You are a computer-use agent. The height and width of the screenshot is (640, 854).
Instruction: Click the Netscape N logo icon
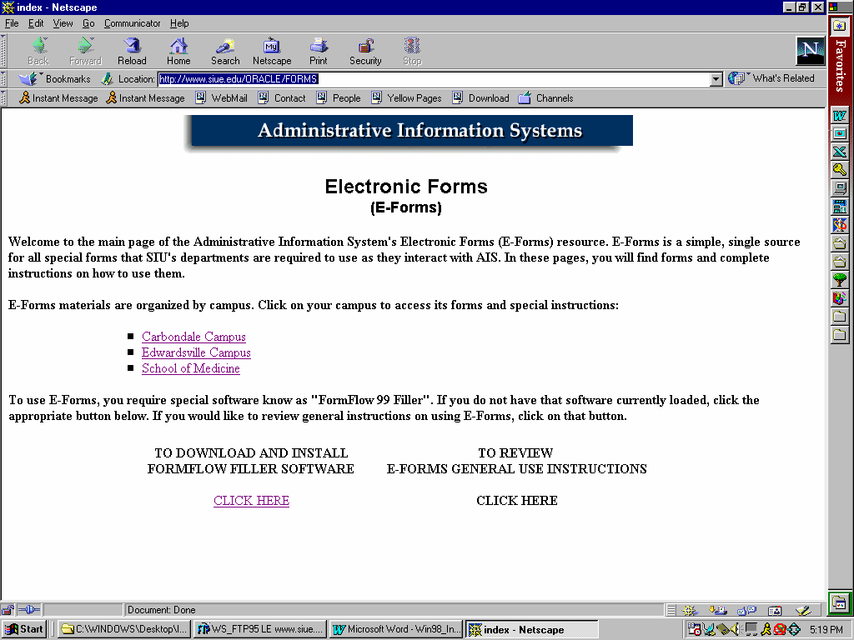pyautogui.click(x=810, y=51)
